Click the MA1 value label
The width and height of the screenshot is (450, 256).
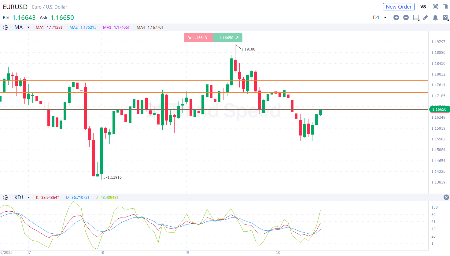pos(49,28)
